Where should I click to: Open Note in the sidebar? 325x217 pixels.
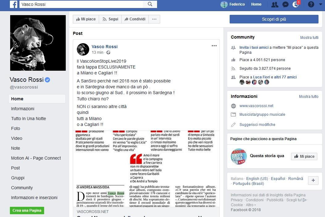[15, 148]
